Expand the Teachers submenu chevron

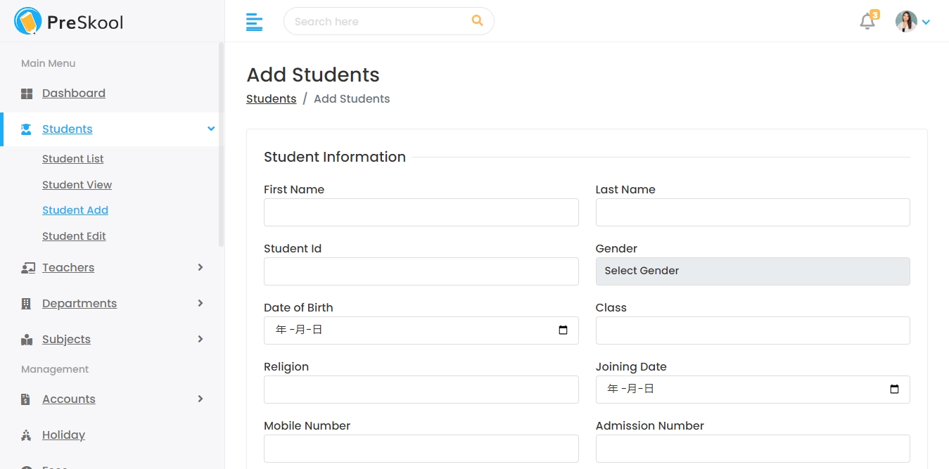pos(200,268)
